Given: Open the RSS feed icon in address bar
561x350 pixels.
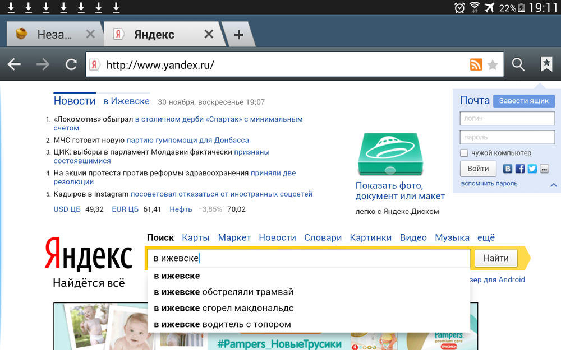Looking at the screenshot, I should 476,64.
